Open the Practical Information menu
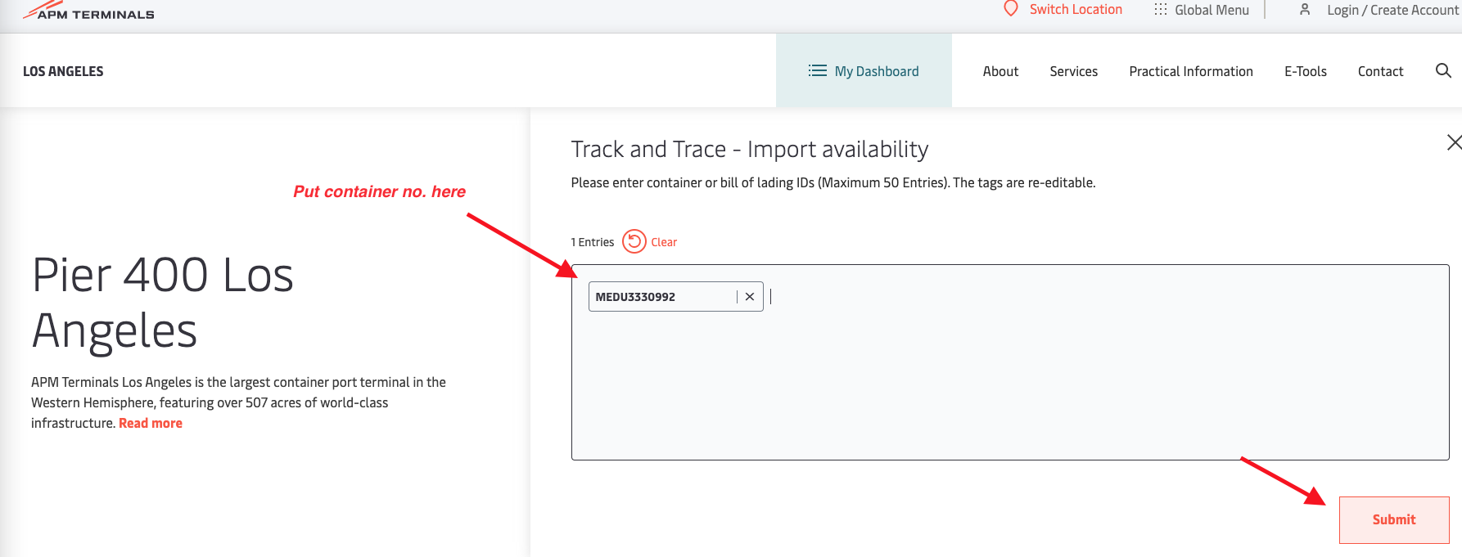This screenshot has height=557, width=1462. click(1190, 71)
